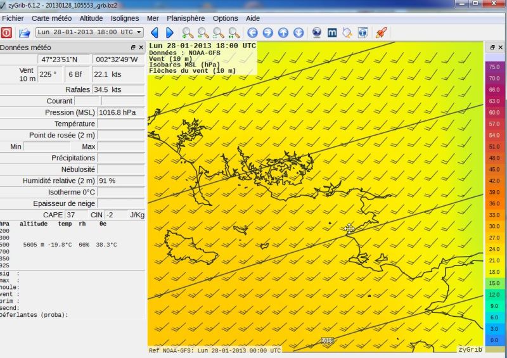
Task: Pan the map up with arrow icon
Action: (x=283, y=32)
